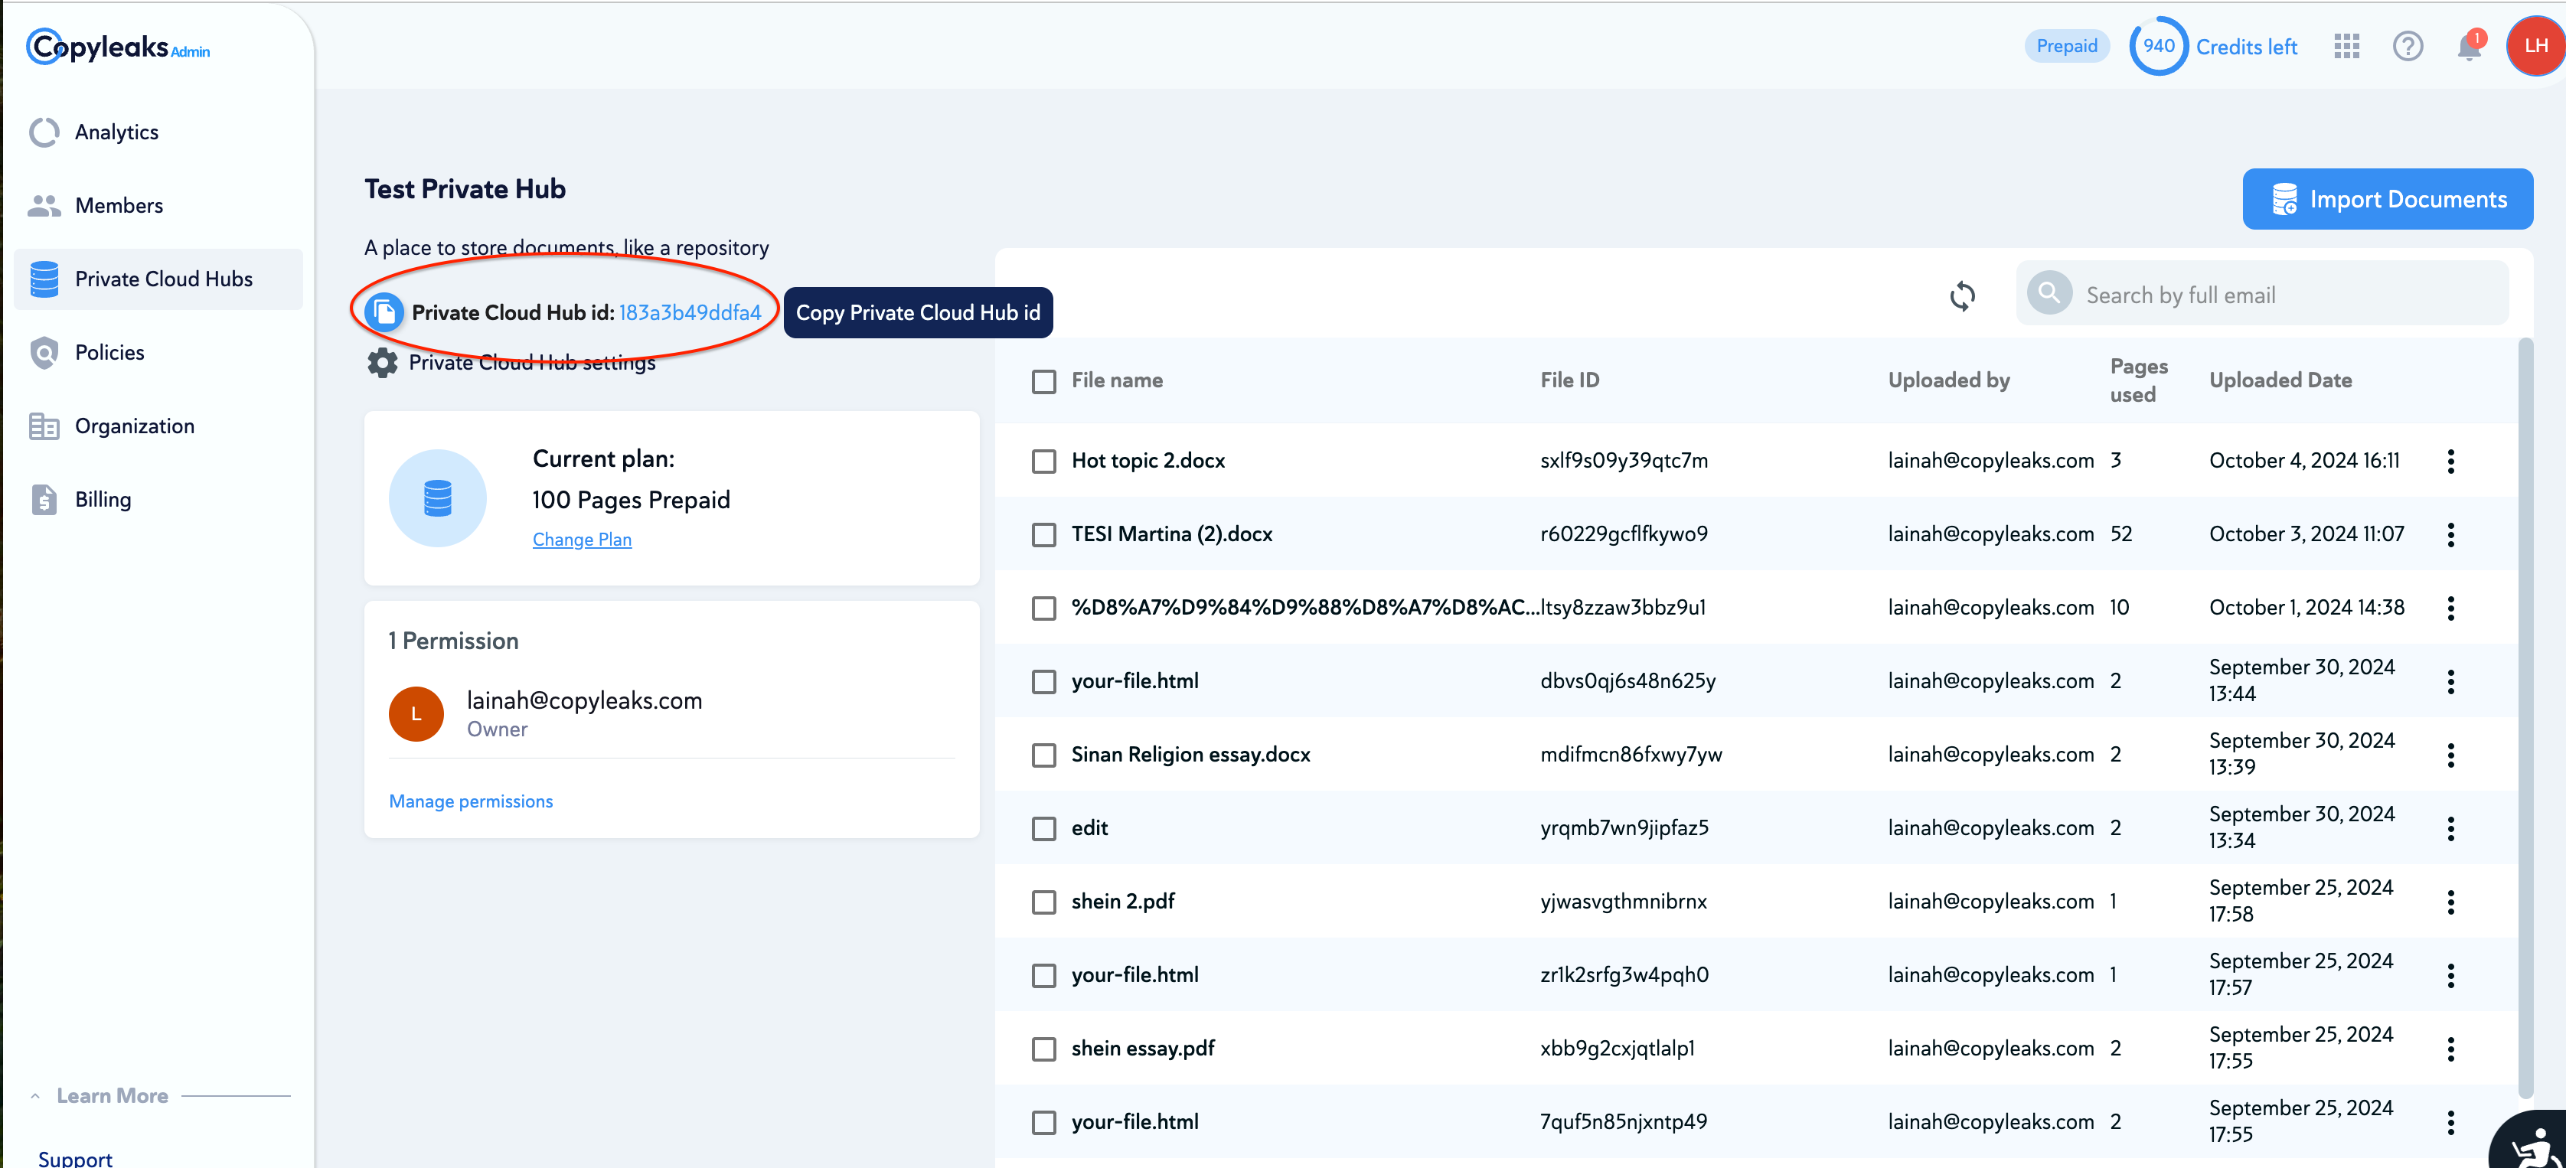Viewport: 2566px width, 1168px height.
Task: Check the shein 2.pdf checkbox
Action: pyautogui.click(x=1044, y=902)
